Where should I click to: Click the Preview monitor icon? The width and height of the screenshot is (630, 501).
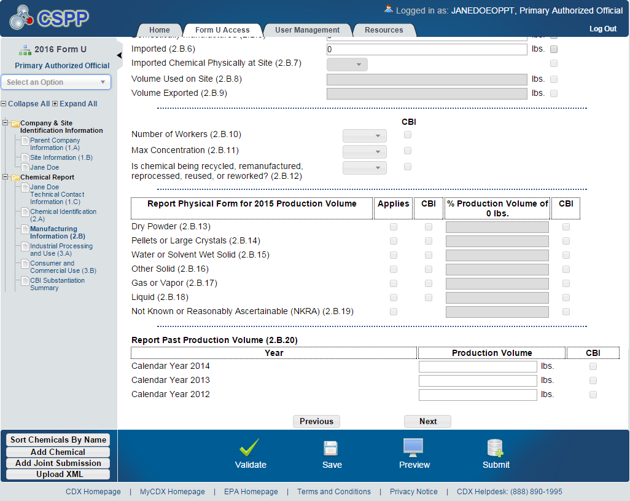click(x=413, y=447)
